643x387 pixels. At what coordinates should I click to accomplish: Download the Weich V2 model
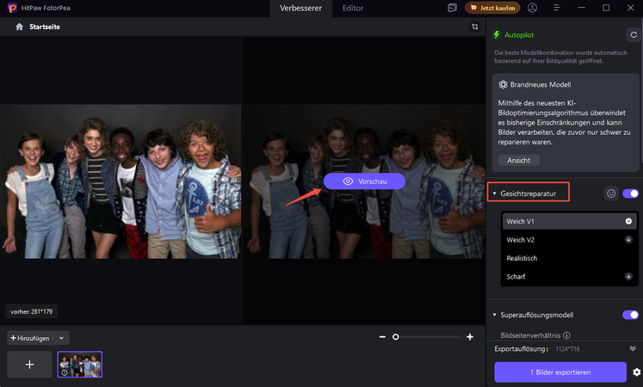click(628, 240)
